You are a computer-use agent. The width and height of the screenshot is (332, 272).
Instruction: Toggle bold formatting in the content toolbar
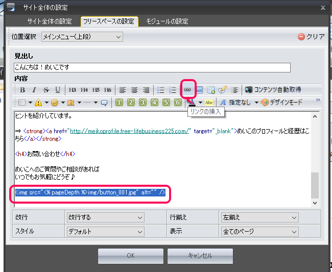click(22, 90)
